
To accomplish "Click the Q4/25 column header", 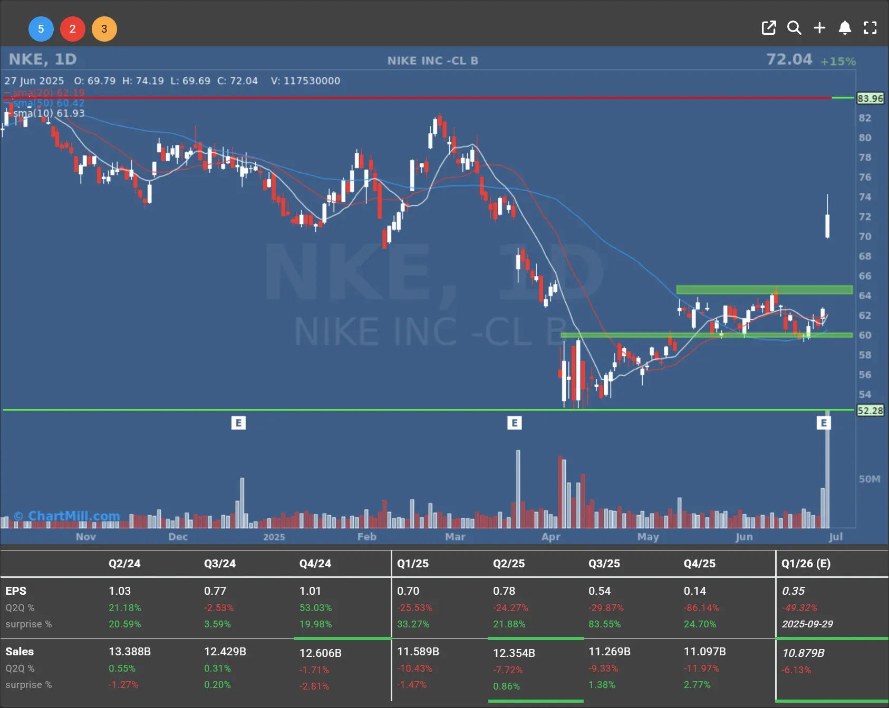I will [700, 563].
